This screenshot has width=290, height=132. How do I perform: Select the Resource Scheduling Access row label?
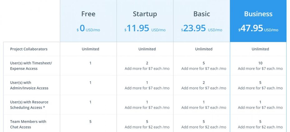29,105
